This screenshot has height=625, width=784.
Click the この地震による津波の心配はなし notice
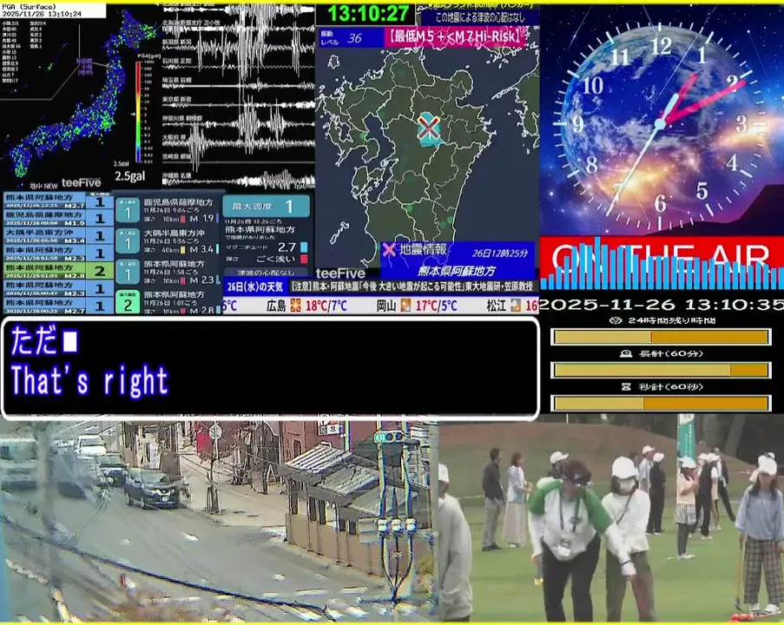[479, 18]
